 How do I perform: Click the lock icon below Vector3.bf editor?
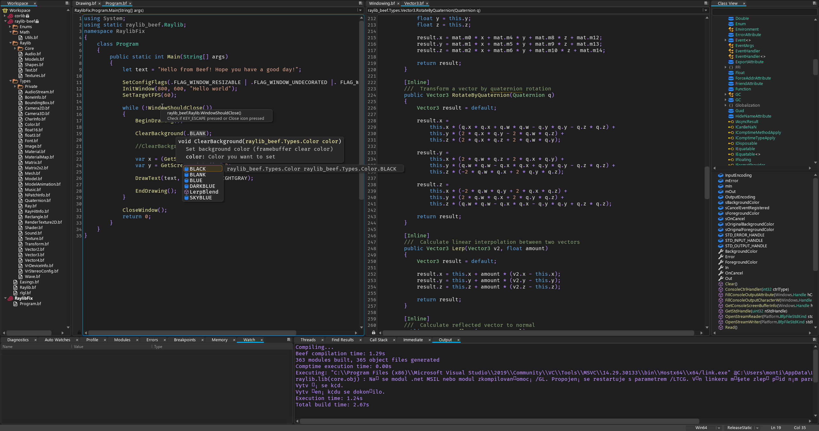pyautogui.click(x=373, y=333)
